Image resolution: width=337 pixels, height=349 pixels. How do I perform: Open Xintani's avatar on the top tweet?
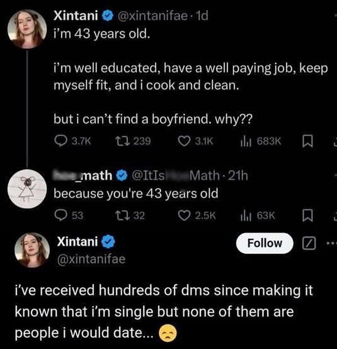27,29
